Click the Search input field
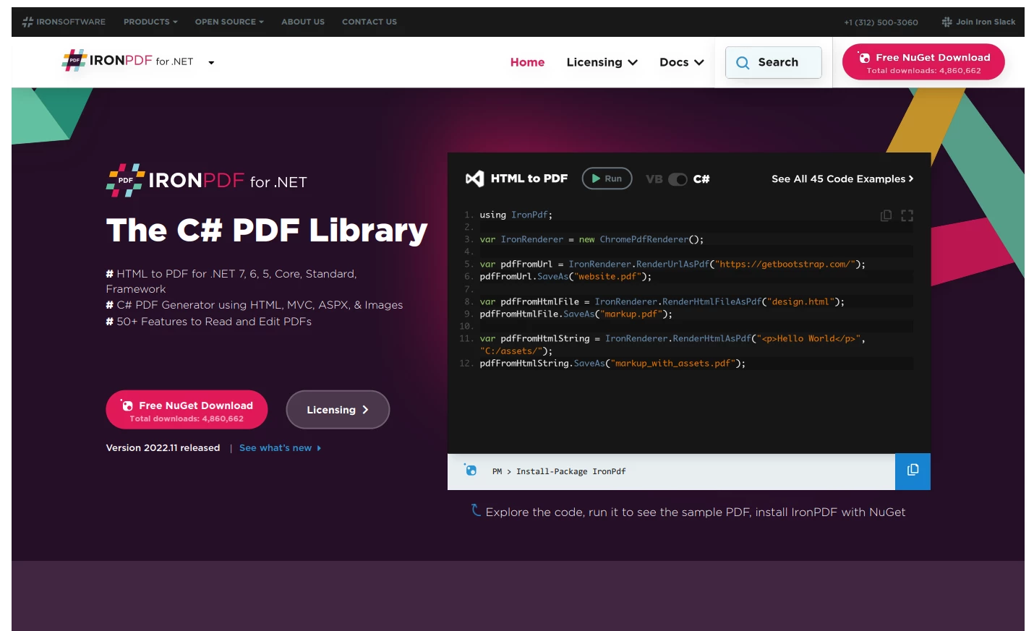The width and height of the screenshot is (1034, 631). pyautogui.click(x=774, y=62)
